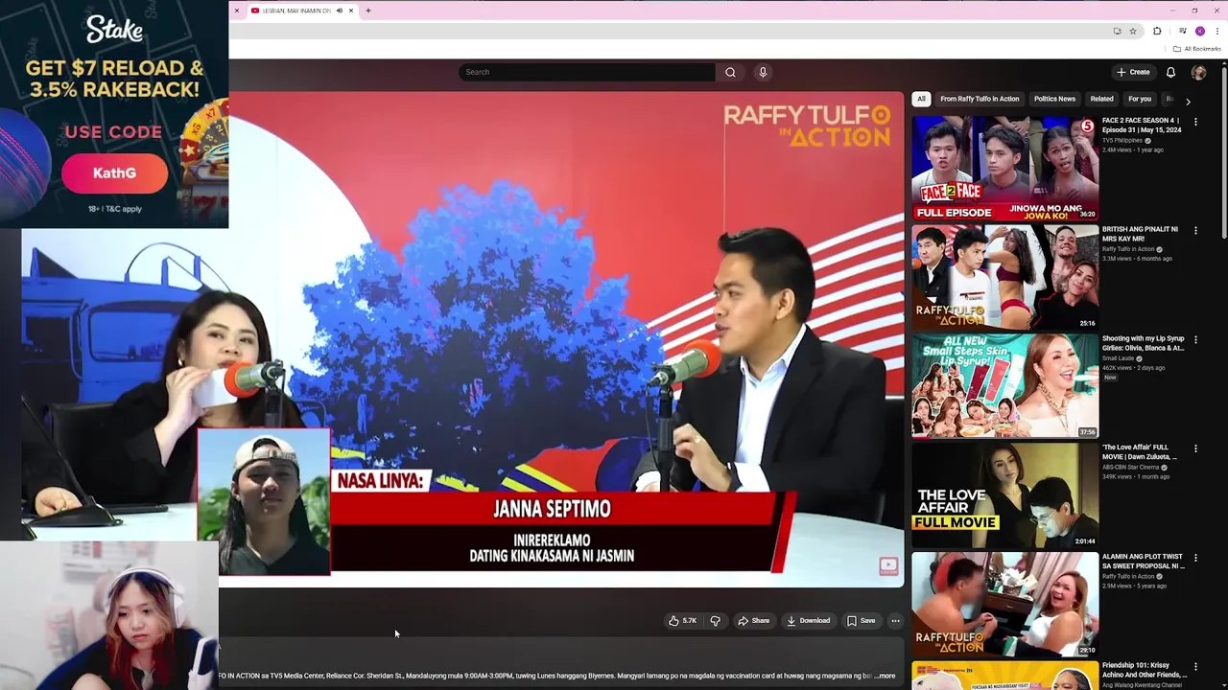The width and height of the screenshot is (1228, 690).
Task: Open a new browser tab with plus
Action: 367,11
